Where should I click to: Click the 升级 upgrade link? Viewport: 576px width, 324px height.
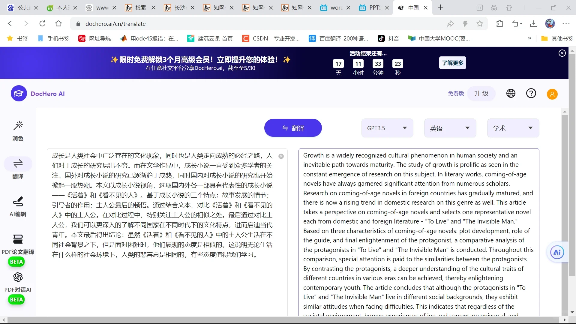481,93
